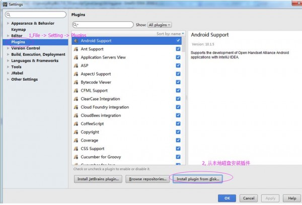Click Install plugin from disk button
Screen dimensions: 302x205
(198, 179)
